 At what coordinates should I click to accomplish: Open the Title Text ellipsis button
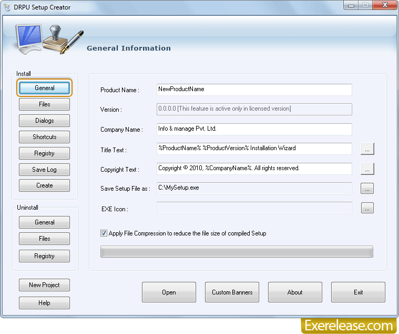367,149
